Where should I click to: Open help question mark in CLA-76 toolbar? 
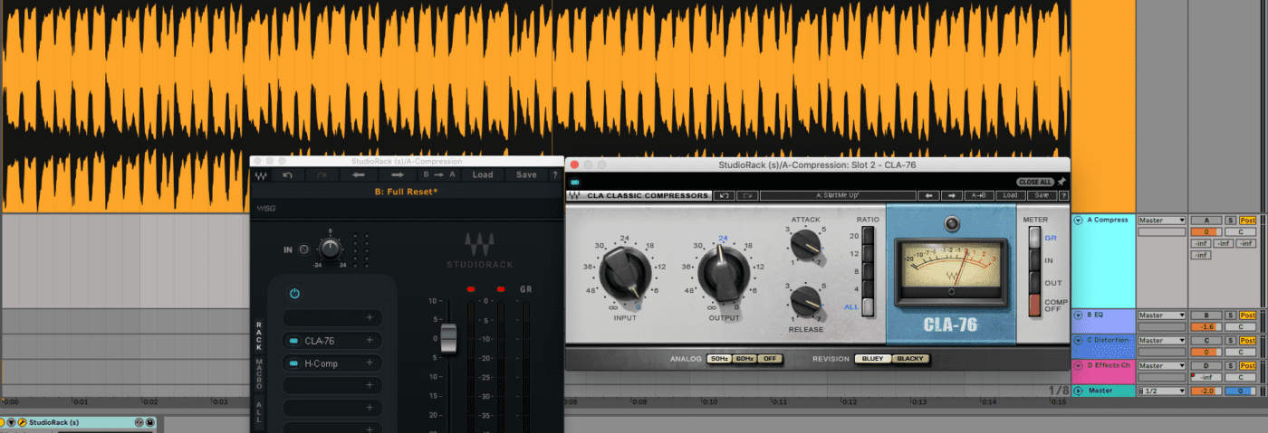click(1063, 195)
